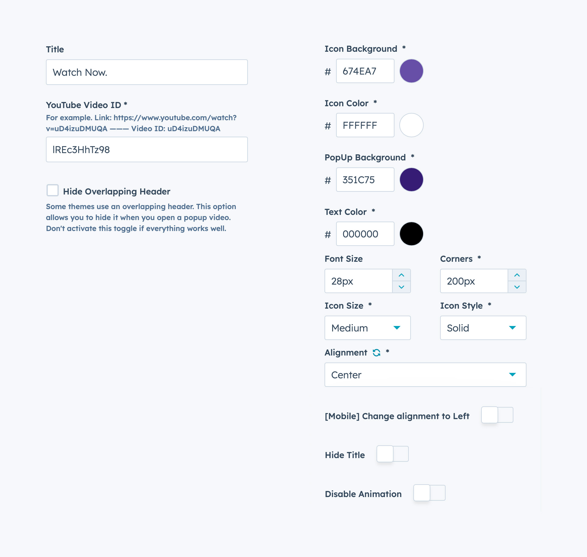
Task: Enable the Hide Title toggle
Action: point(392,454)
